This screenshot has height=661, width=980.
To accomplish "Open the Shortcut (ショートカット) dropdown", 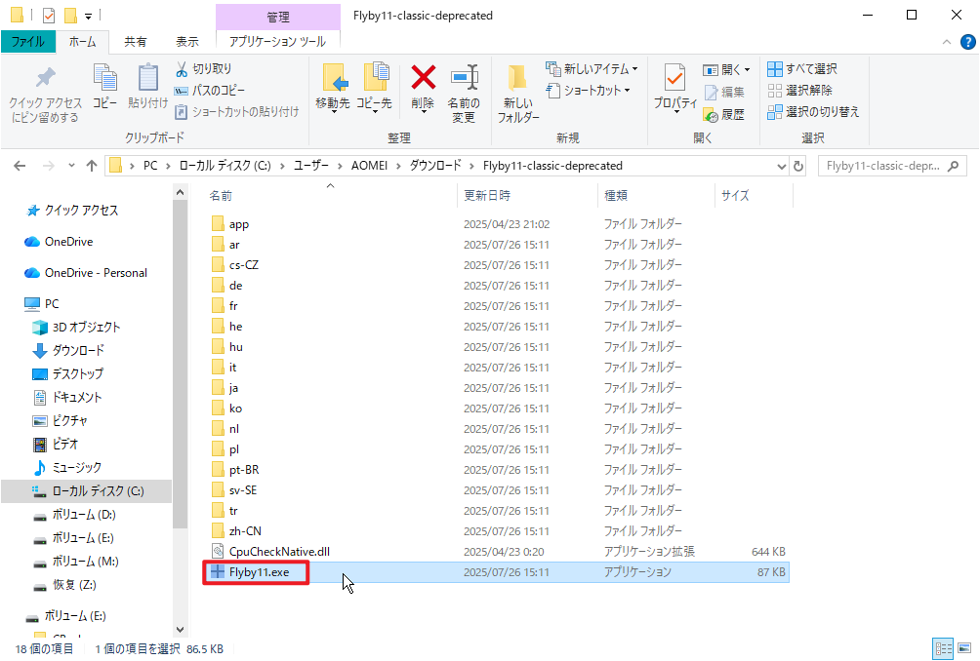I will tap(588, 91).
